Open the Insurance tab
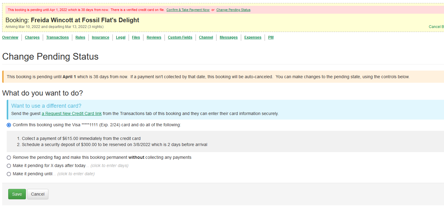This screenshot has width=444, height=209. 100,37
